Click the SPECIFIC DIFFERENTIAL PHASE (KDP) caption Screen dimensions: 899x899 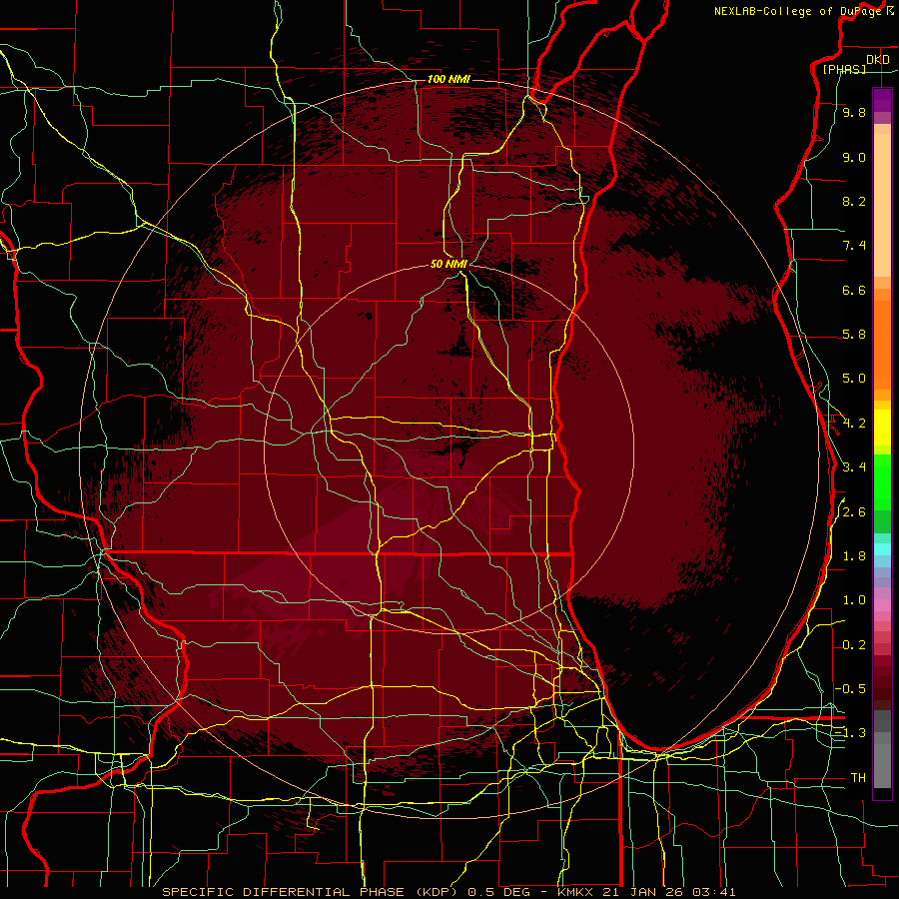pos(310,892)
